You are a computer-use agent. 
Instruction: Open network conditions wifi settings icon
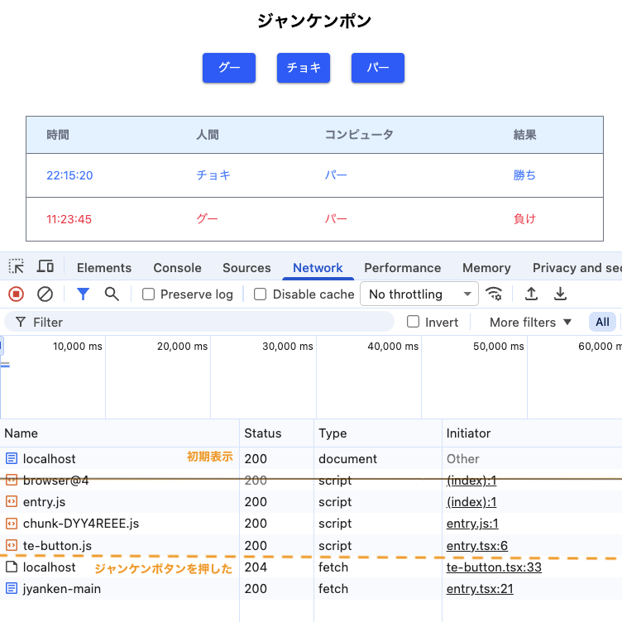coord(495,294)
